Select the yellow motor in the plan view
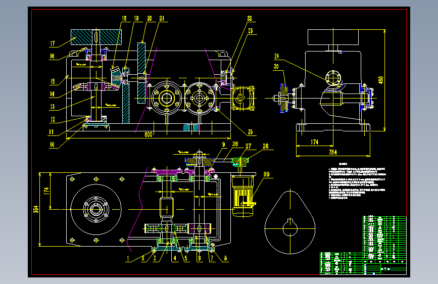The height and width of the screenshot is (284, 438). tap(244, 196)
